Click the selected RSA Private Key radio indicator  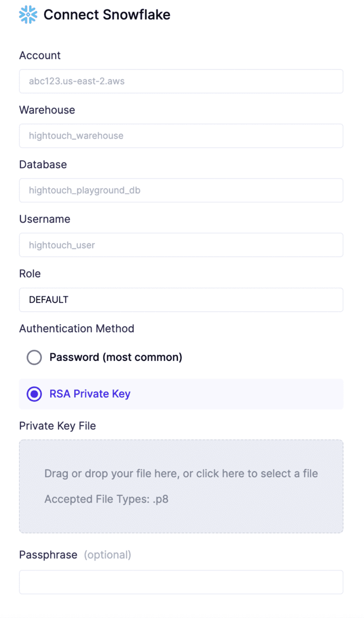pos(34,393)
